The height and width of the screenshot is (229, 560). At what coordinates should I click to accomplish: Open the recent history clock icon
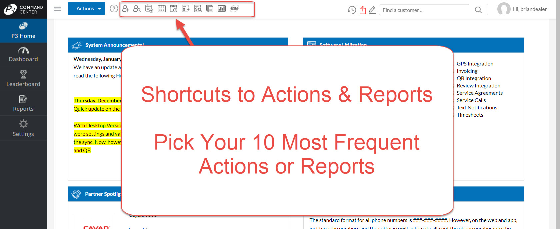pos(352,10)
